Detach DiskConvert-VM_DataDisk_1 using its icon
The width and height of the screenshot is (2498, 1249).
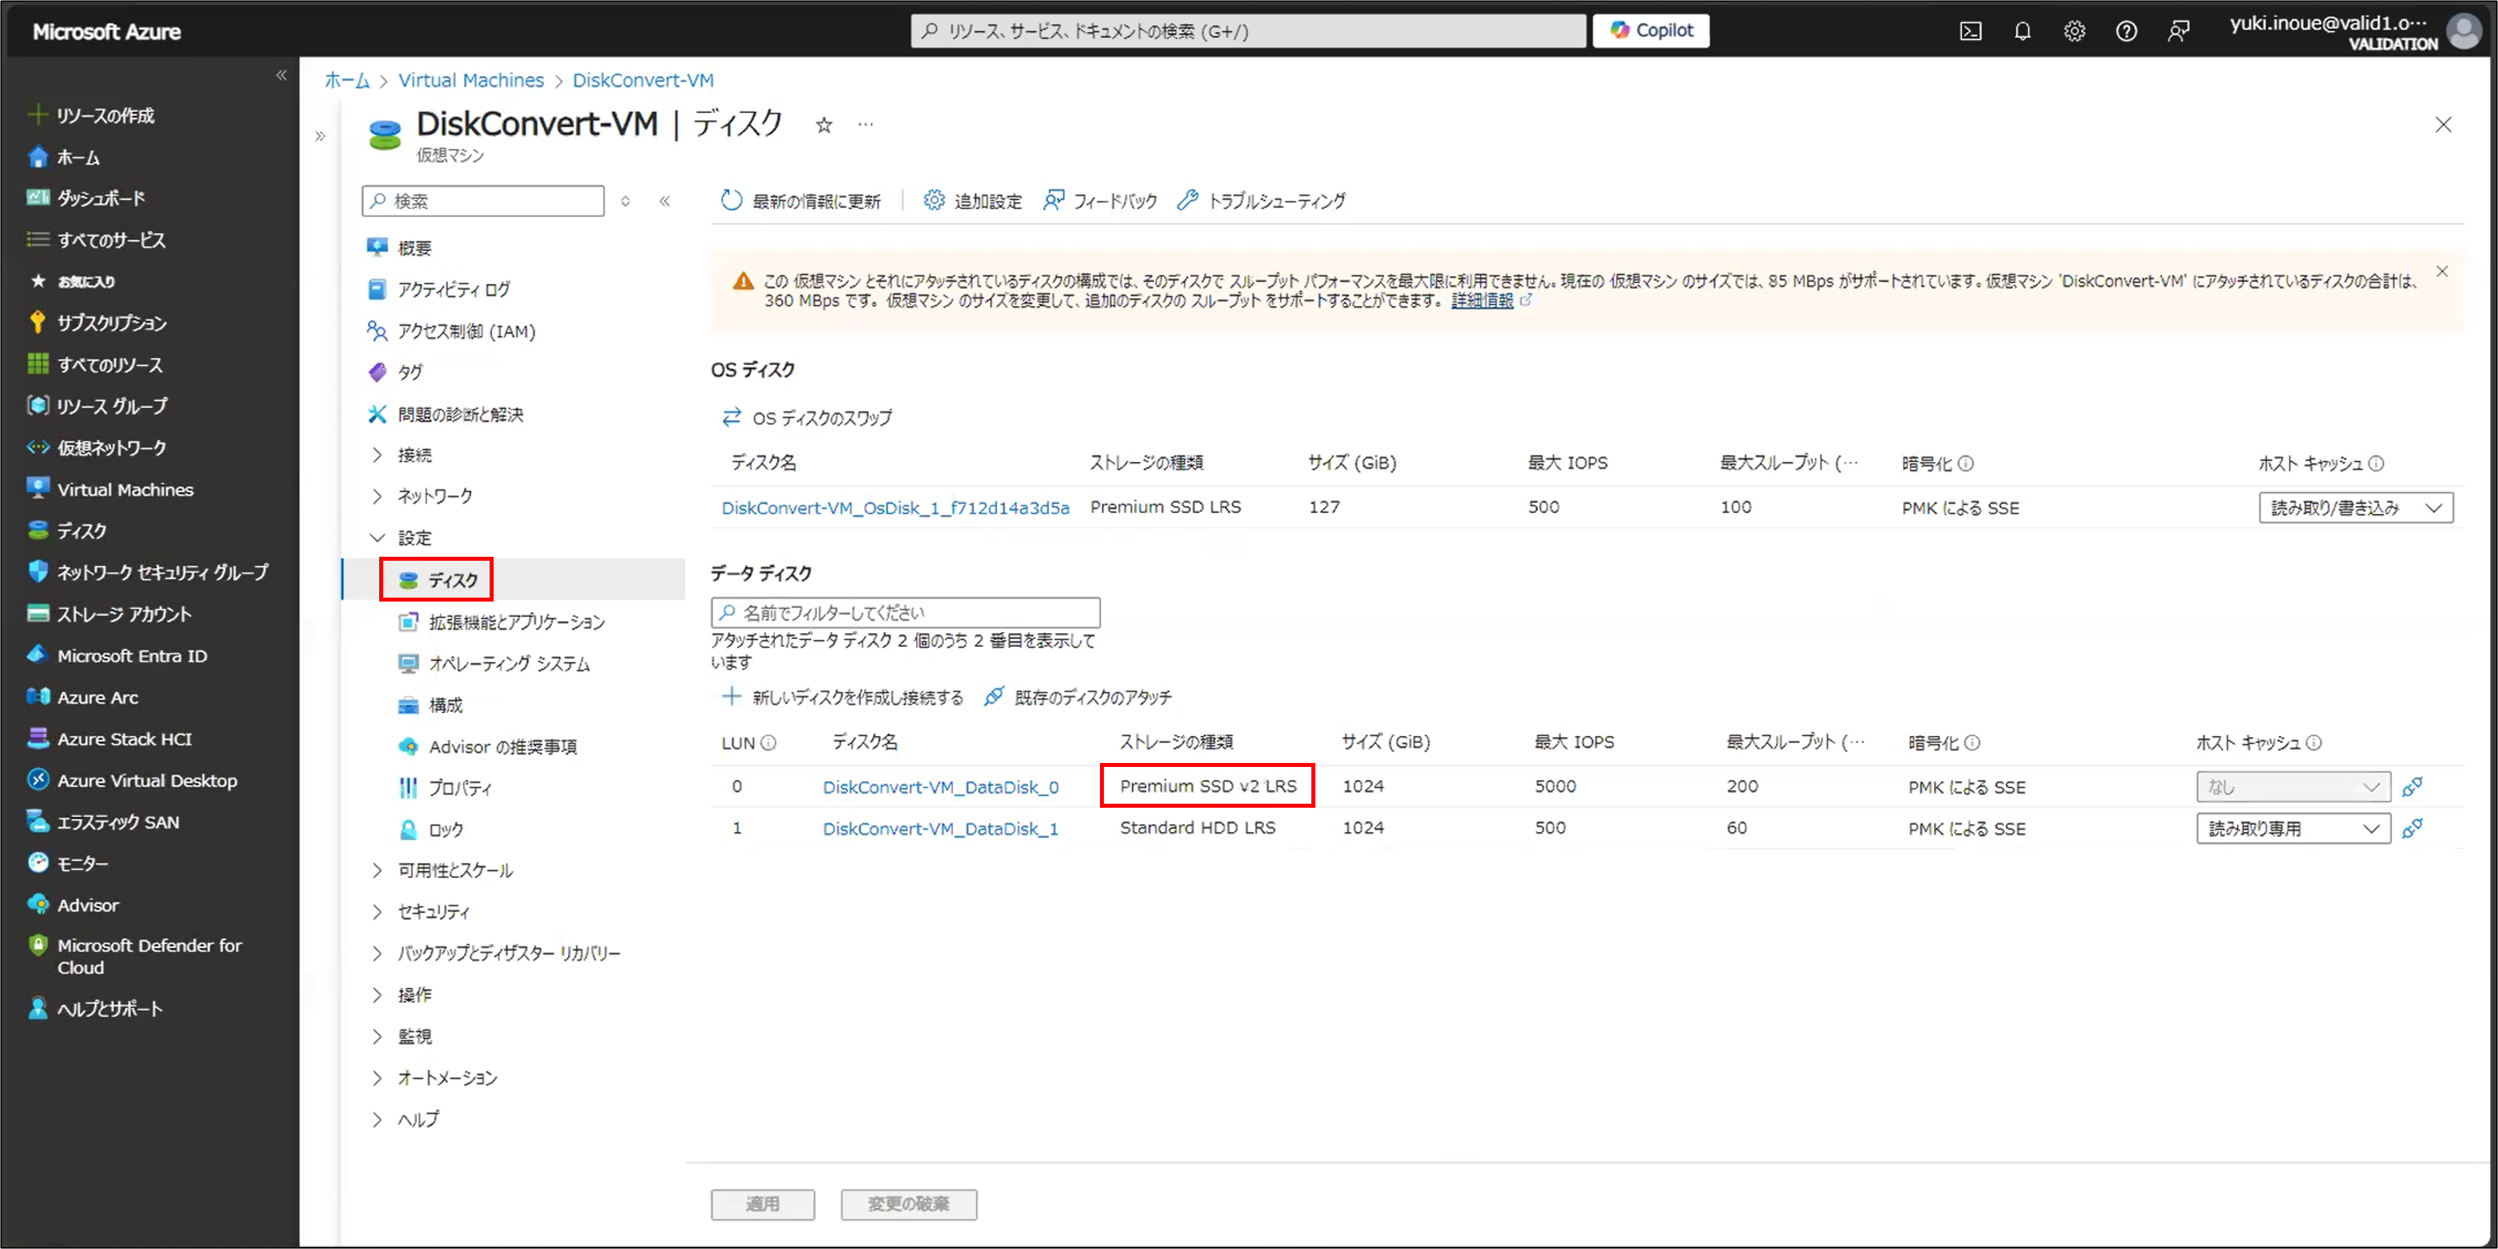coord(2412,829)
